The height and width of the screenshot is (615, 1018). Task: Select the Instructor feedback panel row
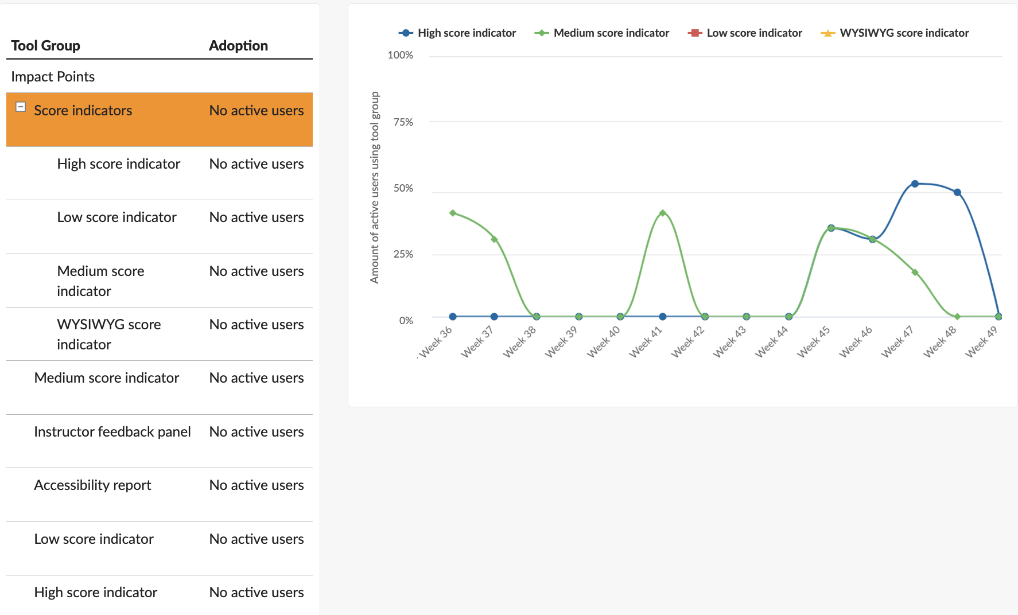point(160,441)
